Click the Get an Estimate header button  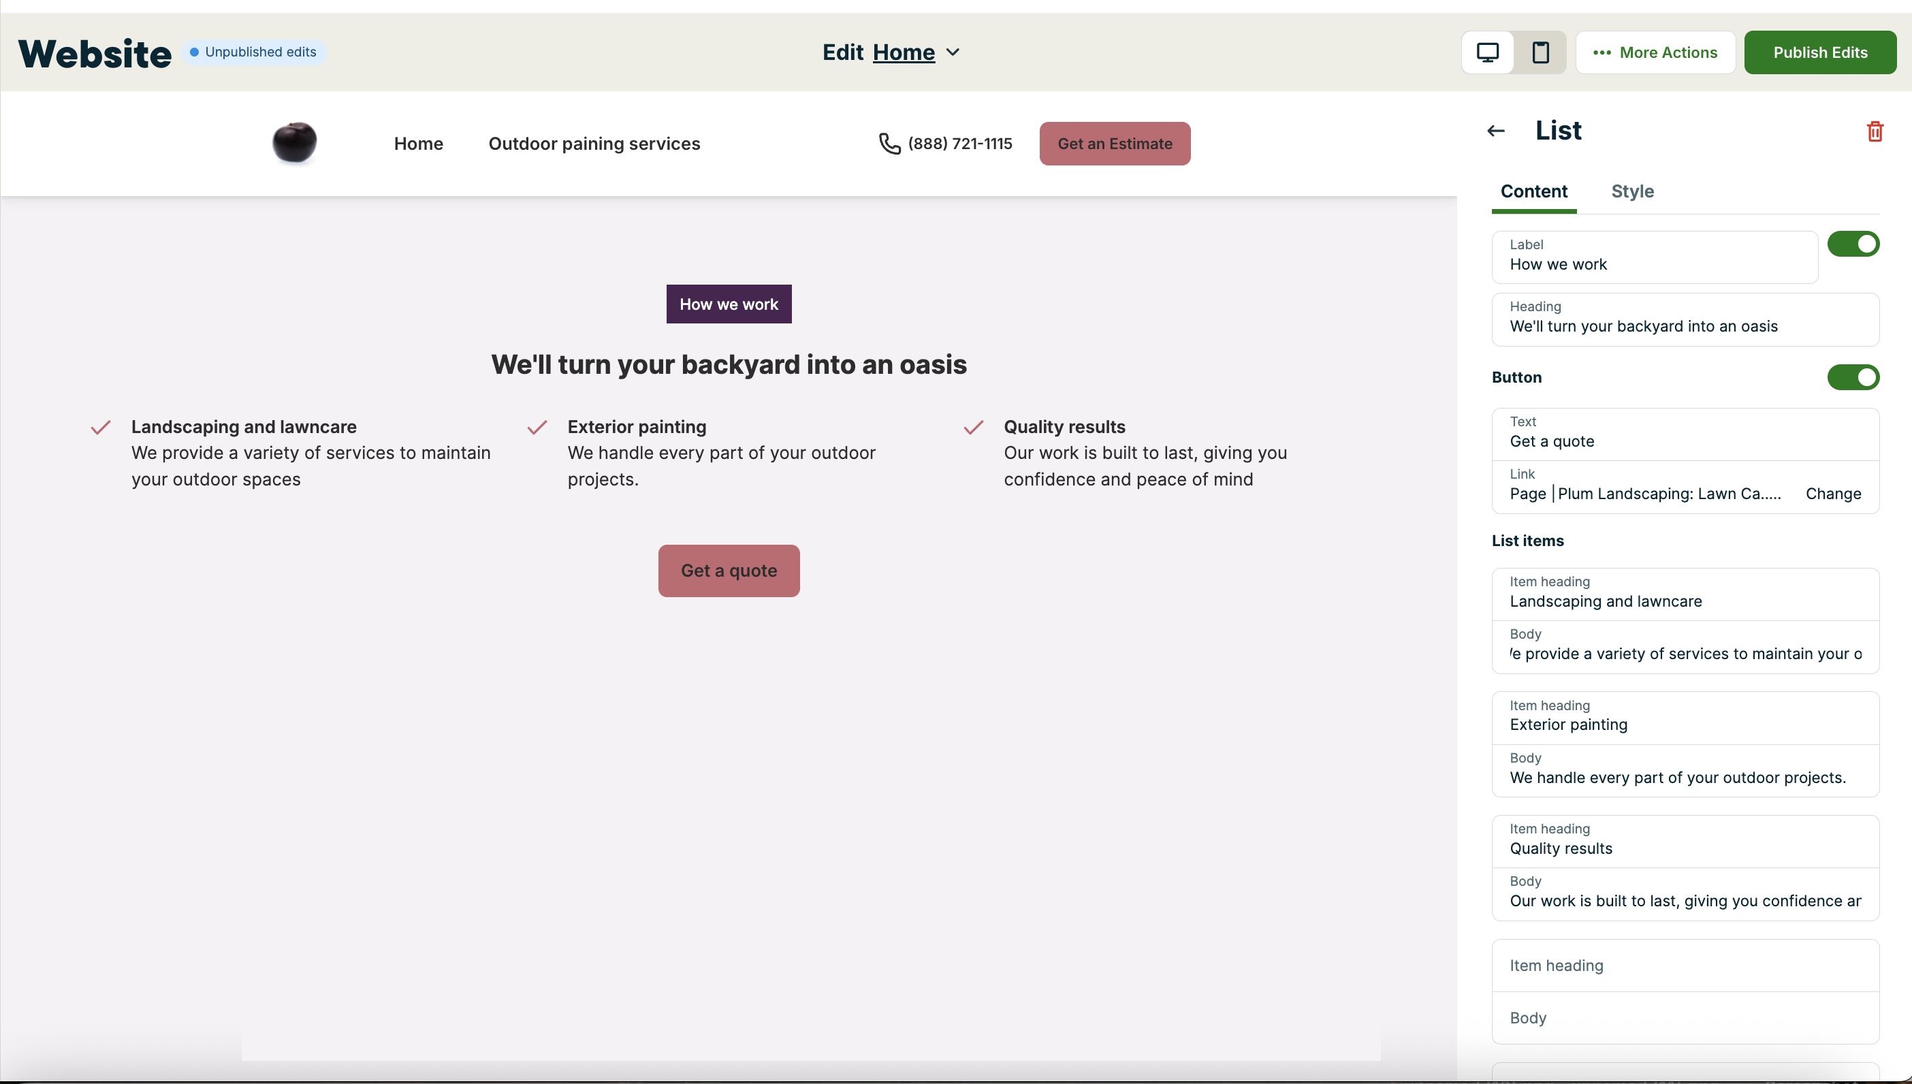tap(1114, 144)
